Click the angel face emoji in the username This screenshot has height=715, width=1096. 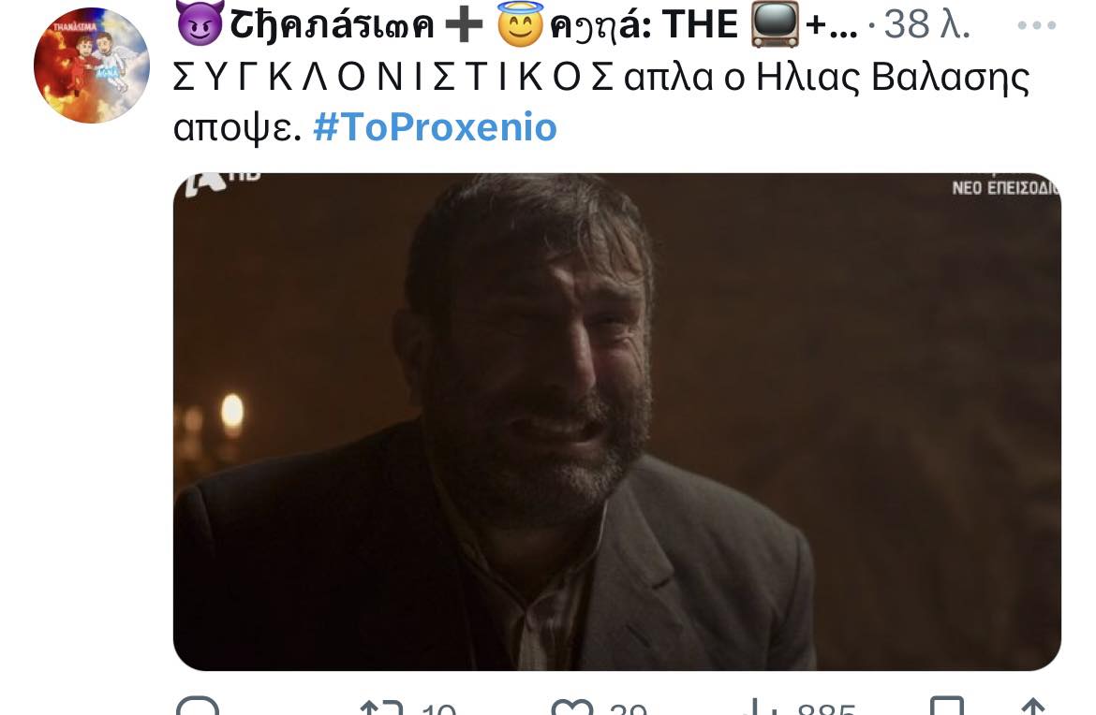(521, 24)
